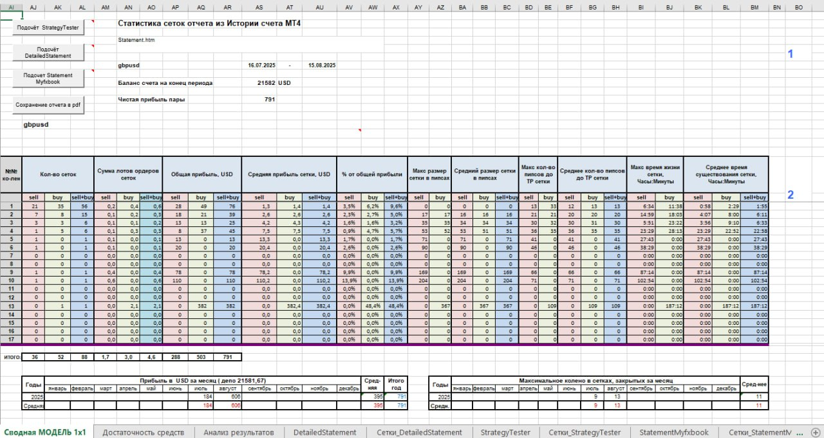Select the итого: label cell
The image size is (824, 438).
point(11,356)
